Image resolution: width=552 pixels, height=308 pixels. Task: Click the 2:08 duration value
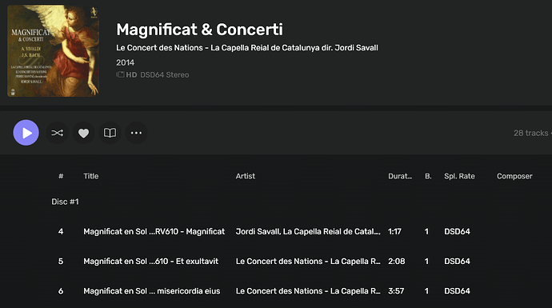(x=396, y=261)
